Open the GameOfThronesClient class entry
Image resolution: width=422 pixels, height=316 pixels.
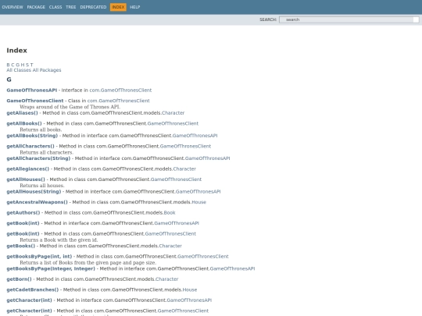(x=35, y=101)
